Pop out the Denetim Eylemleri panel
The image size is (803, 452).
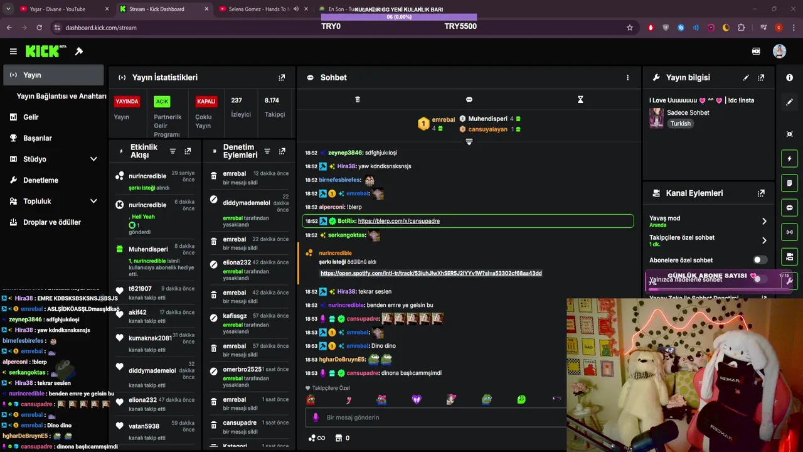pyautogui.click(x=282, y=151)
